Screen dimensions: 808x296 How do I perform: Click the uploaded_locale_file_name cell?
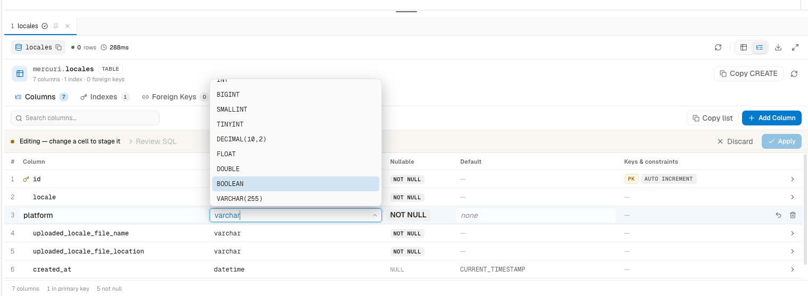coord(81,233)
